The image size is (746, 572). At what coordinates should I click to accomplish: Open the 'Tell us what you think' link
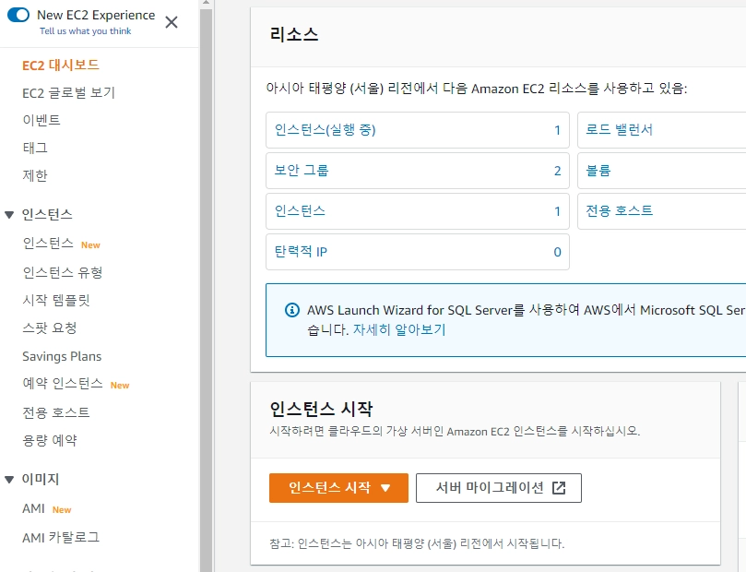pos(85,31)
